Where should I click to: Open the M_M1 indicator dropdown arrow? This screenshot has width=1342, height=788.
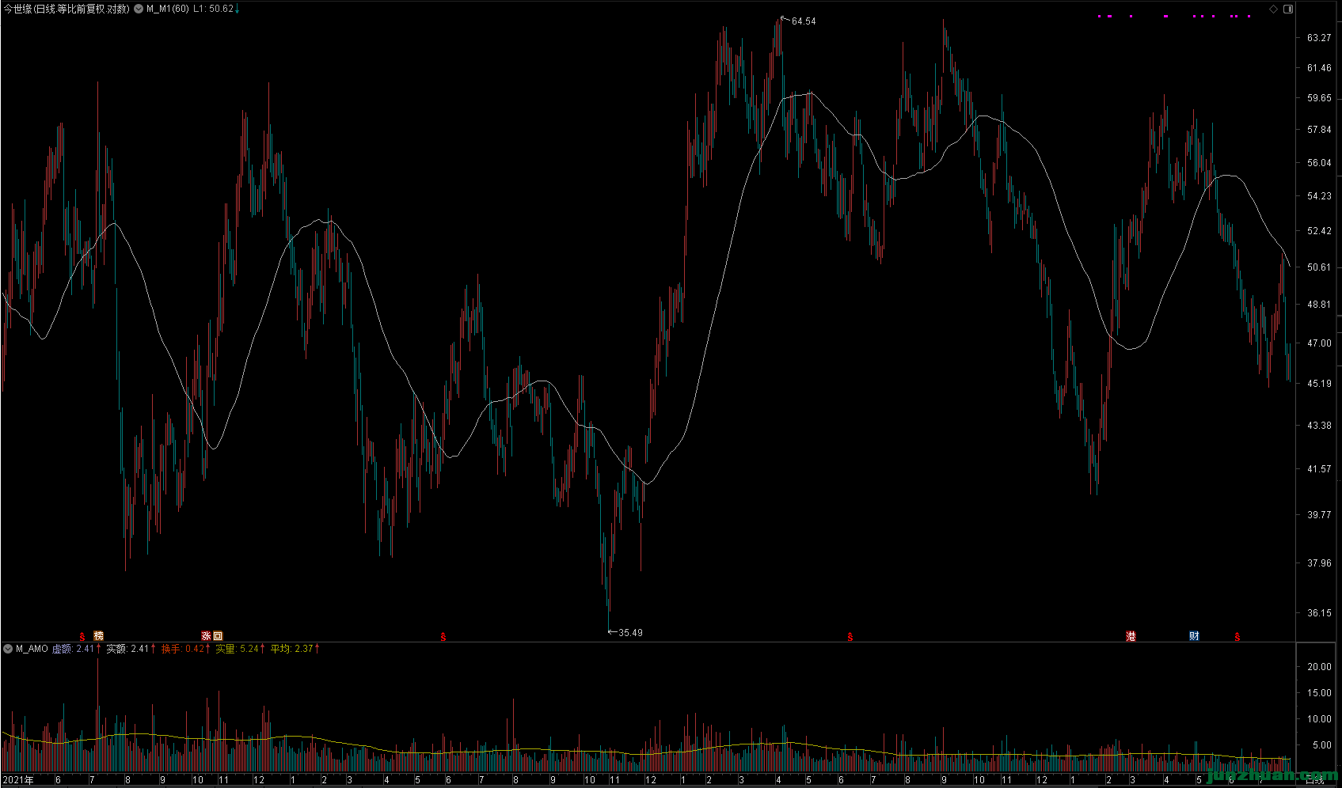pos(139,9)
